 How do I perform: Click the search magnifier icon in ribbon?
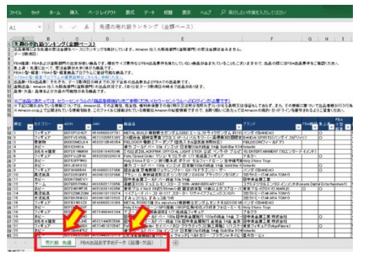point(223,12)
